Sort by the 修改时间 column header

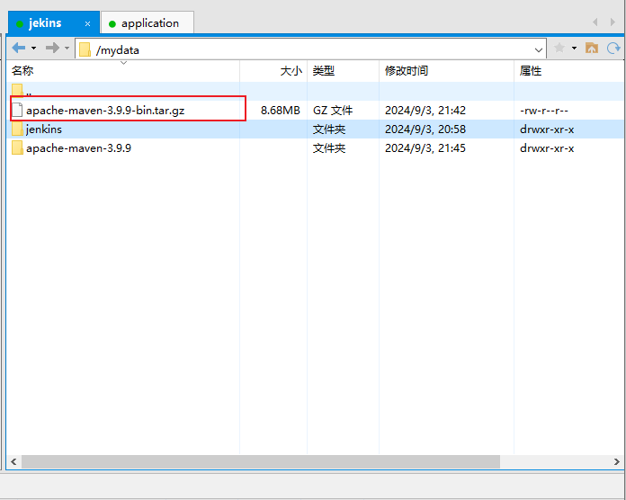(x=446, y=71)
